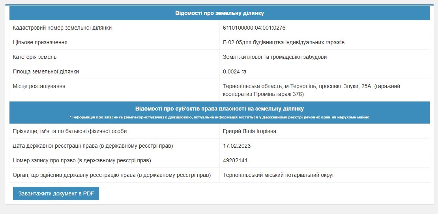The image size is (438, 214).
Task: Click the location address with проспект Злуки
Action: coord(311,90)
